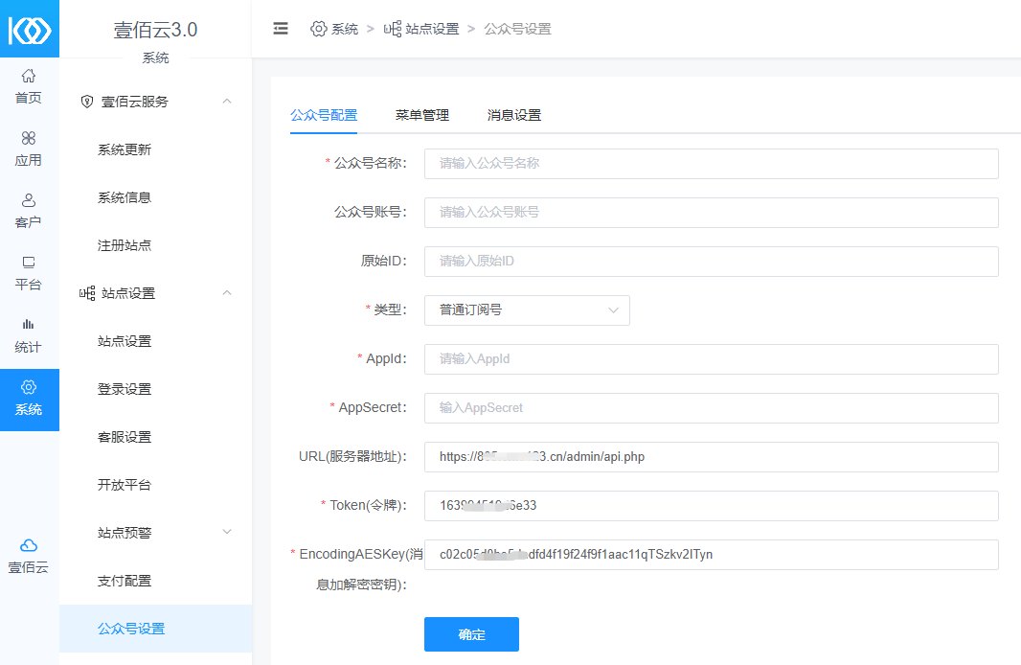Open the 平台 platform icon
The height and width of the screenshot is (665, 1021).
coord(29,263)
